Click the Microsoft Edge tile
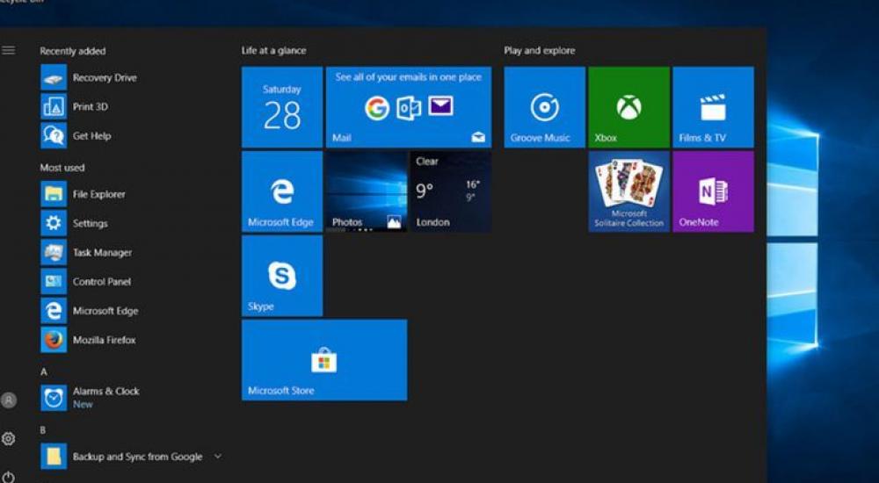This screenshot has width=879, height=483. [282, 191]
